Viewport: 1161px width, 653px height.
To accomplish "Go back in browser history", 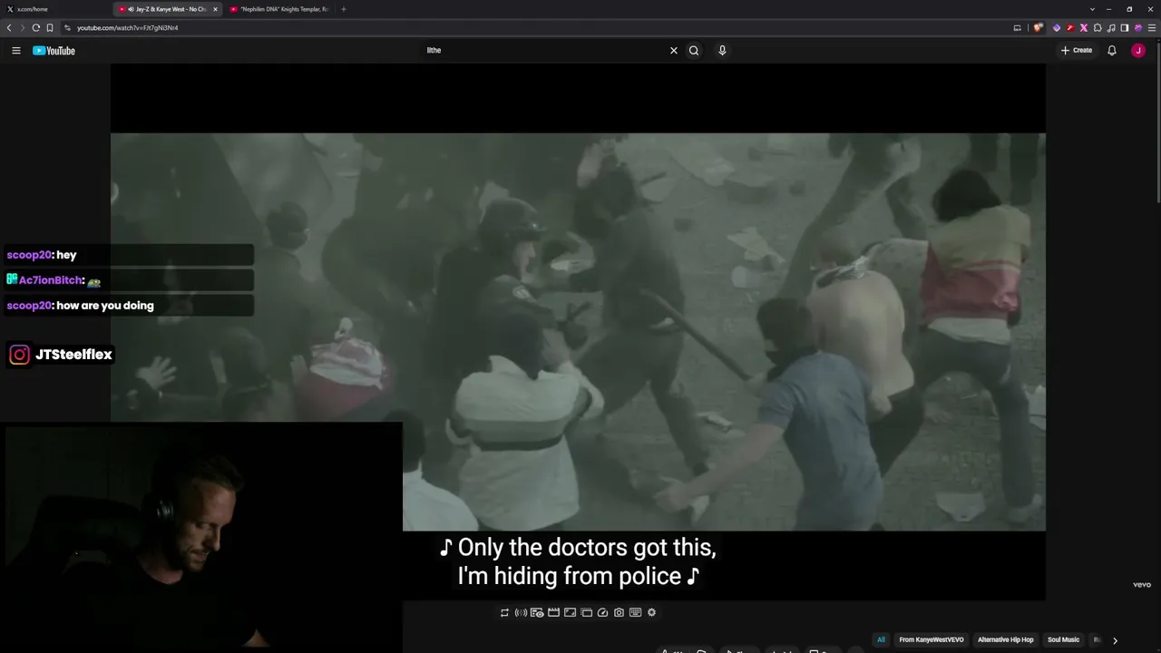I will (9, 28).
